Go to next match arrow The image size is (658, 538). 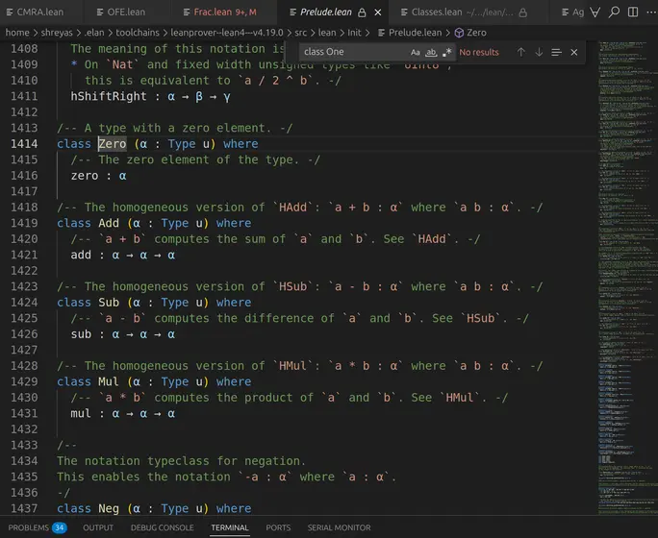tap(539, 52)
